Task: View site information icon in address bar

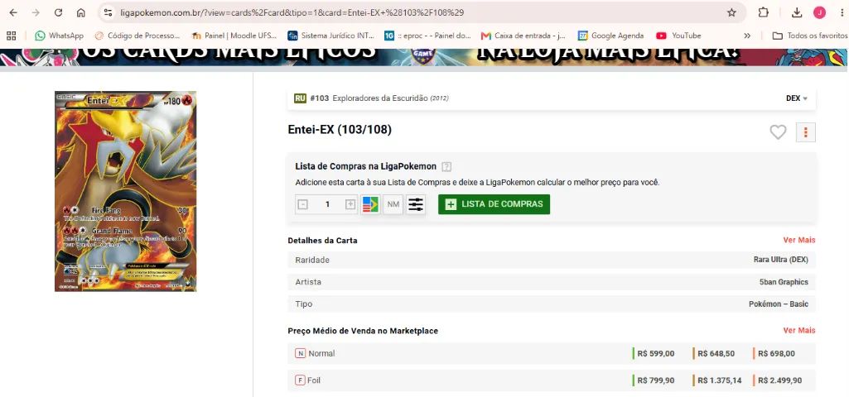Action: pyautogui.click(x=109, y=12)
